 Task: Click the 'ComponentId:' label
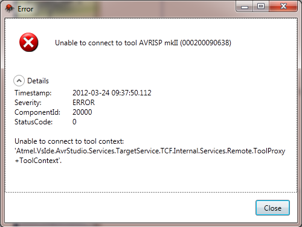[37, 112]
